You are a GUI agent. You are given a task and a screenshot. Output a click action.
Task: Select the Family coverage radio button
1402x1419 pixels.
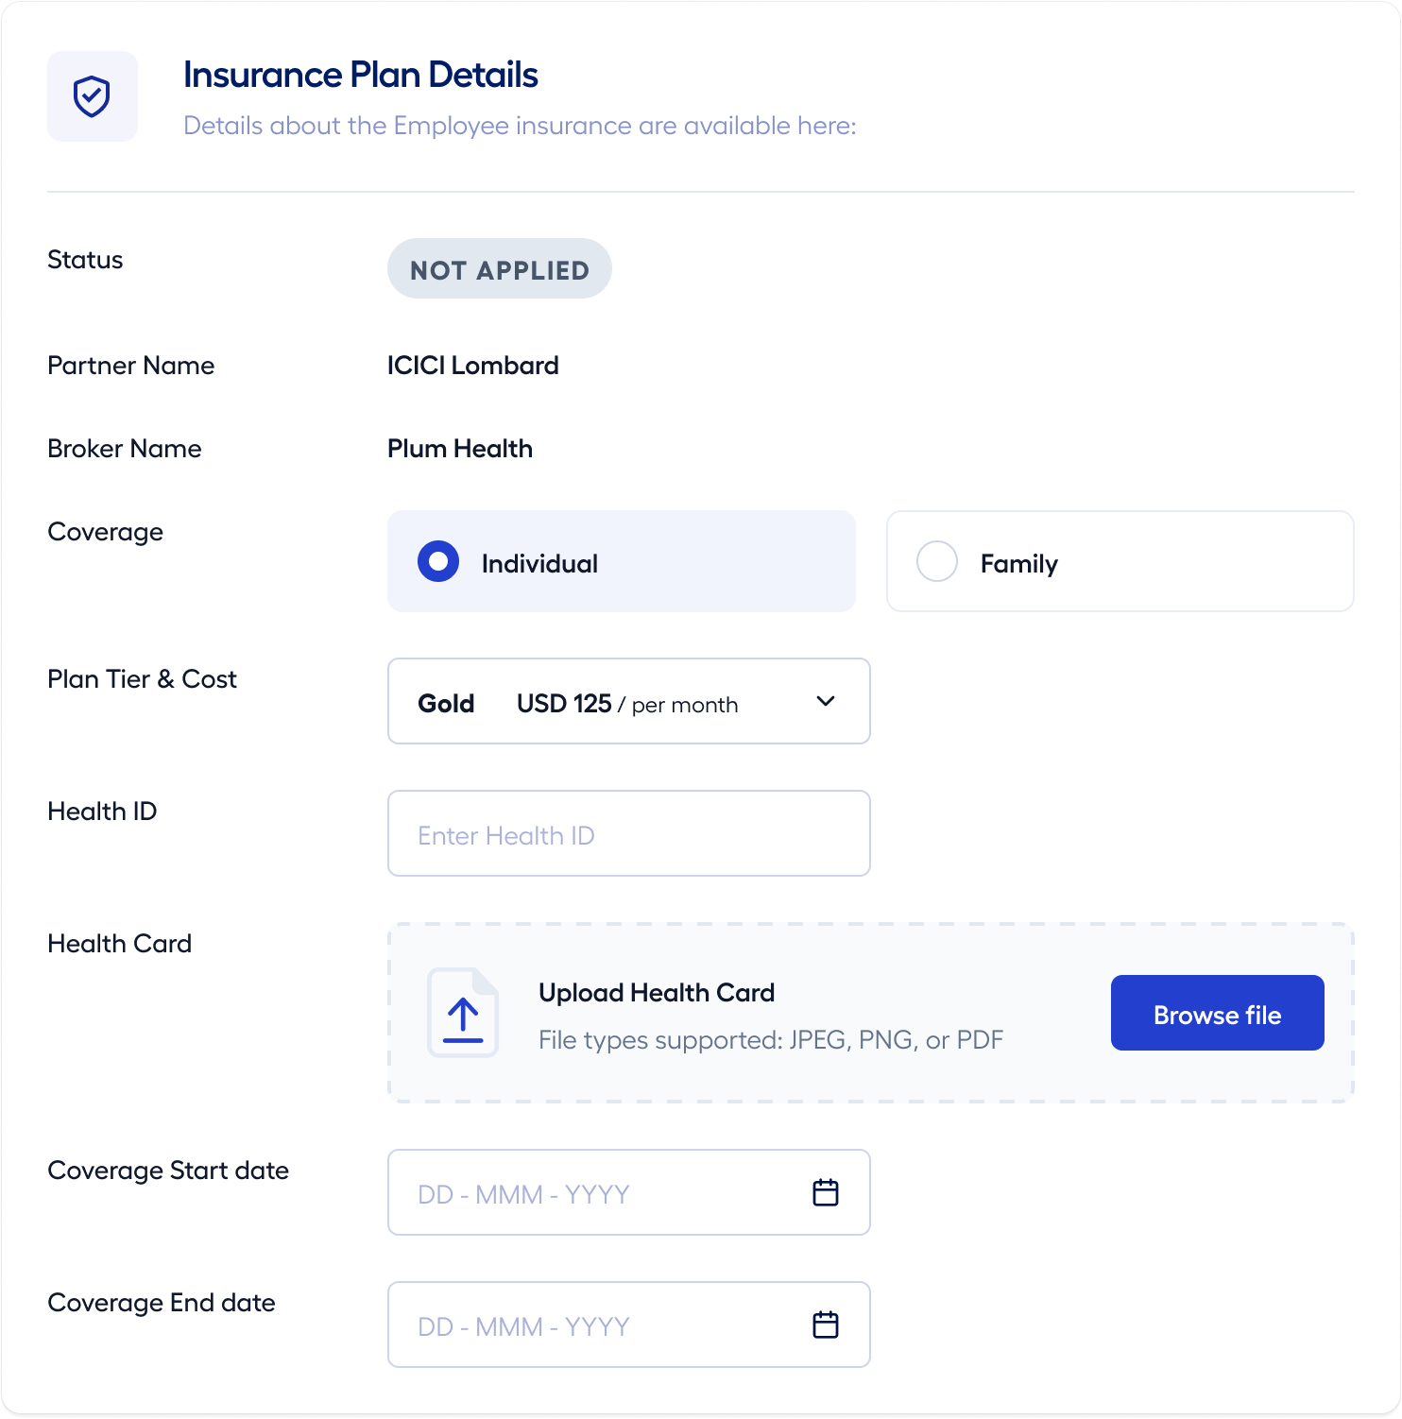937,561
